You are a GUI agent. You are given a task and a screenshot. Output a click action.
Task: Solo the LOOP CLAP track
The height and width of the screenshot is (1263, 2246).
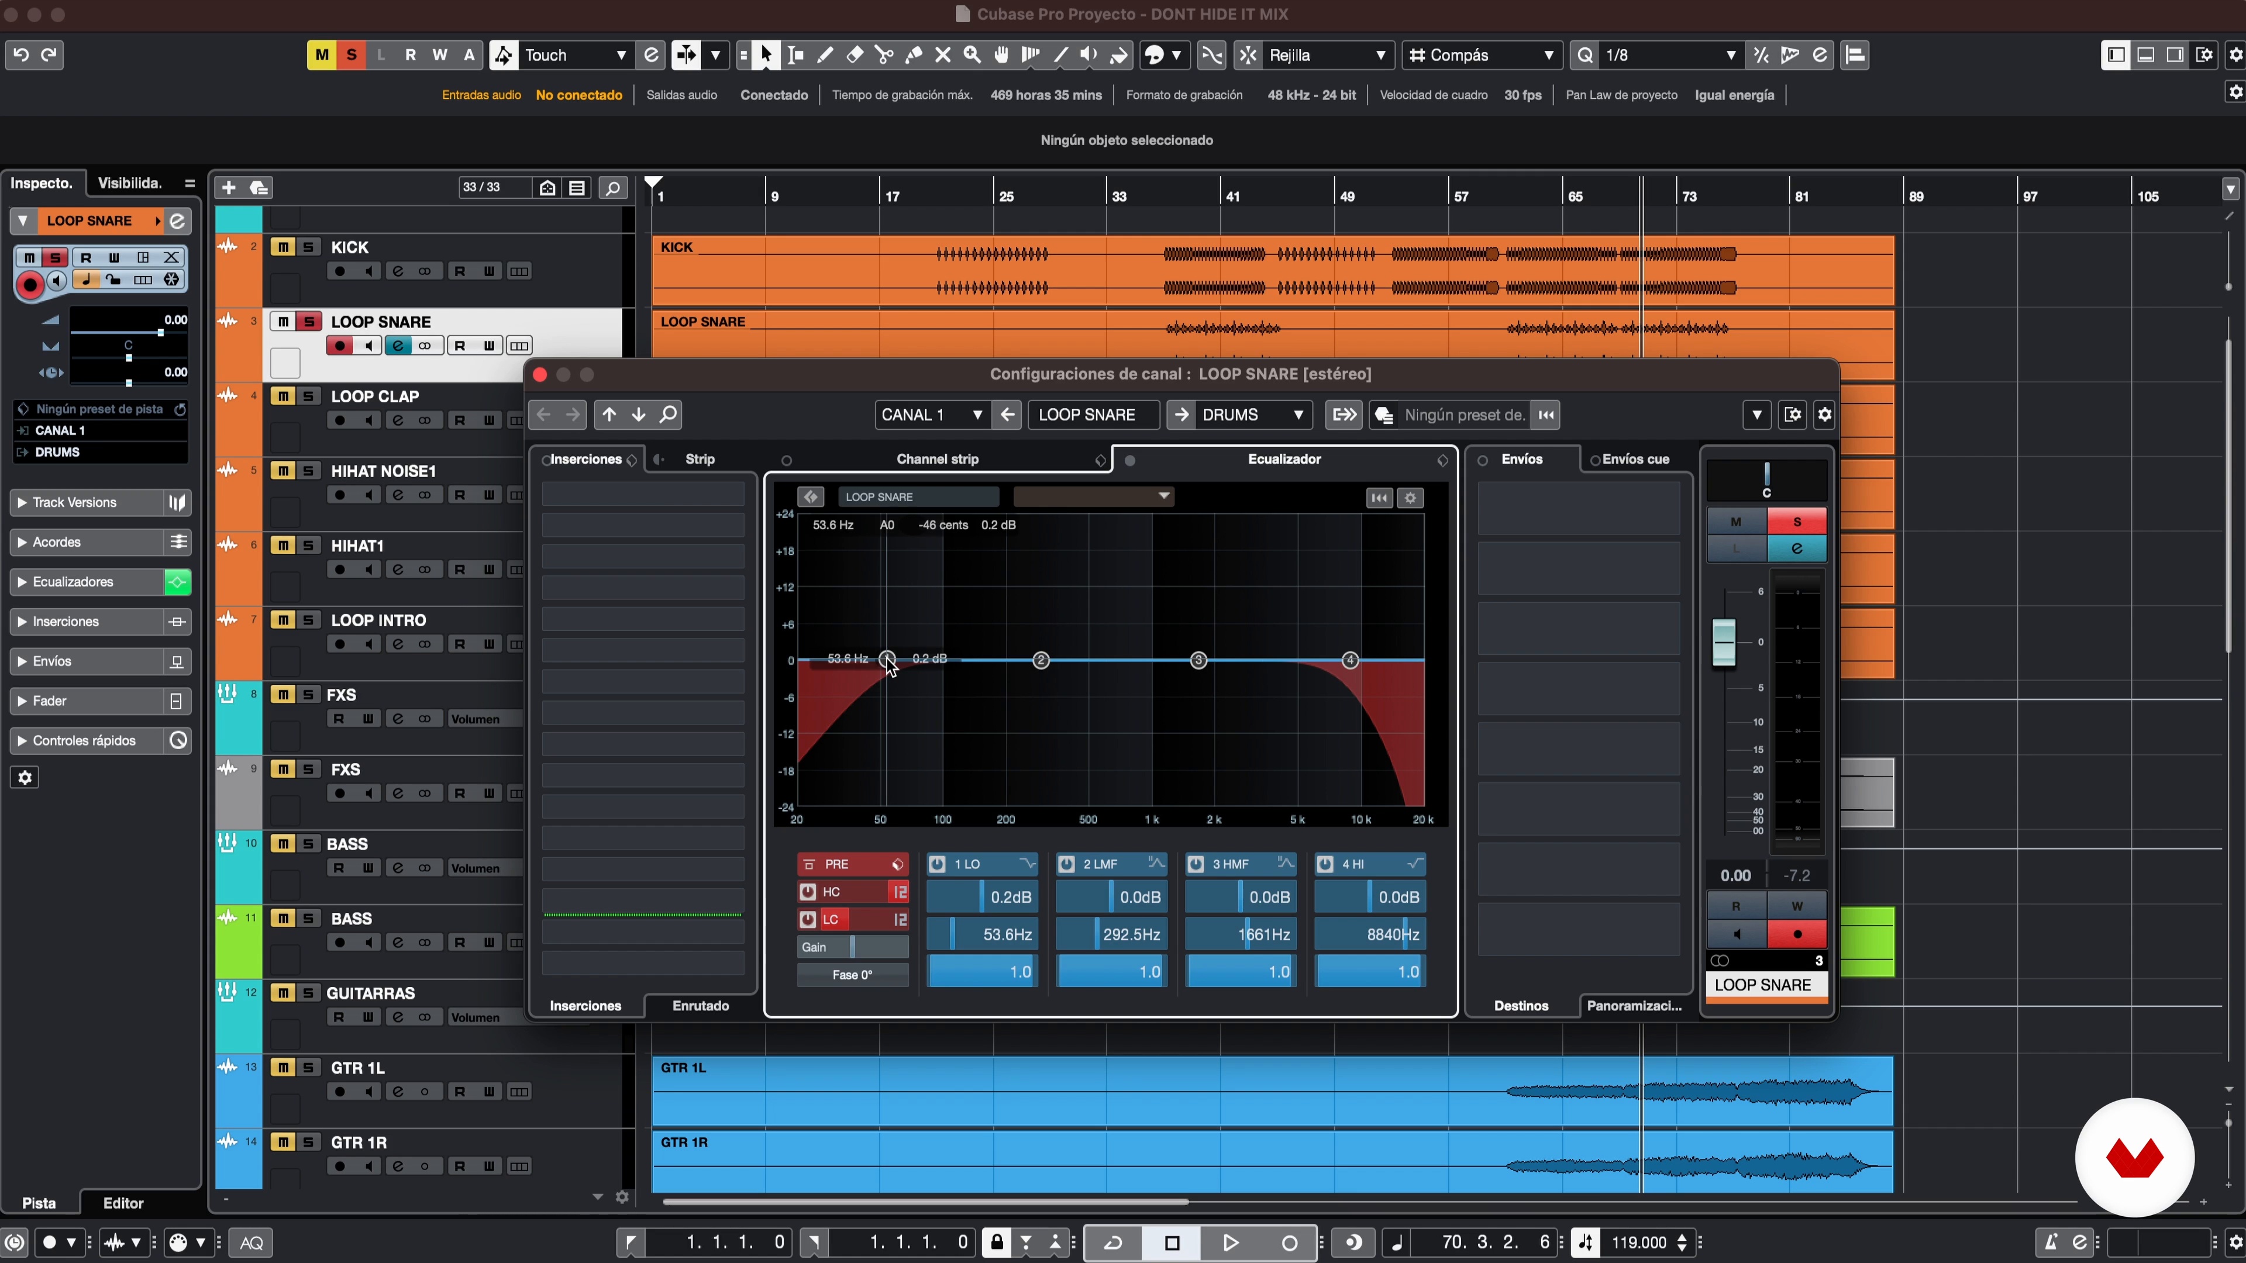coord(309,396)
